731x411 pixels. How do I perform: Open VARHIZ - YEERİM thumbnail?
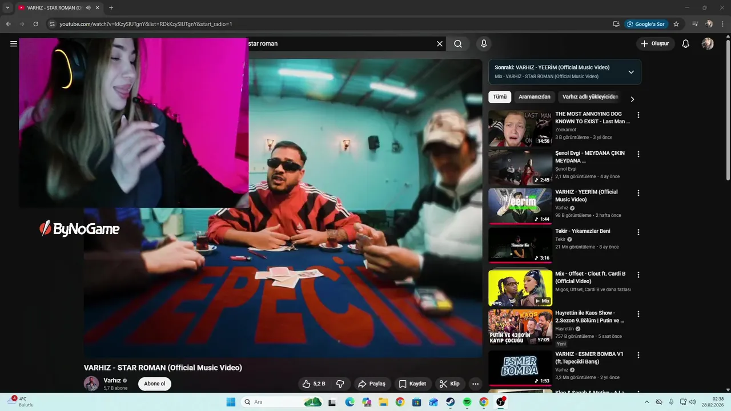click(x=520, y=206)
